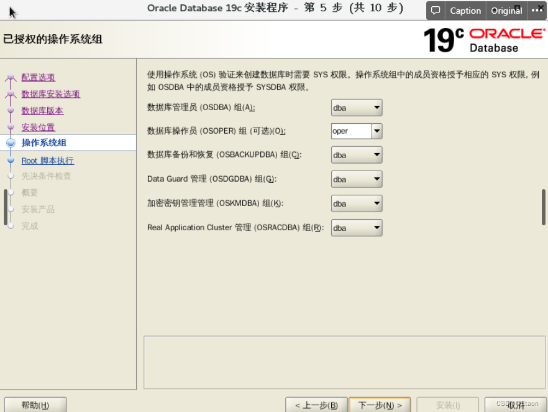Open the OSDBA group dropdown
548x412 pixels.
click(357, 108)
